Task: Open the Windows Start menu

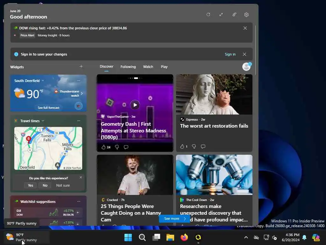Action: [x=128, y=237]
